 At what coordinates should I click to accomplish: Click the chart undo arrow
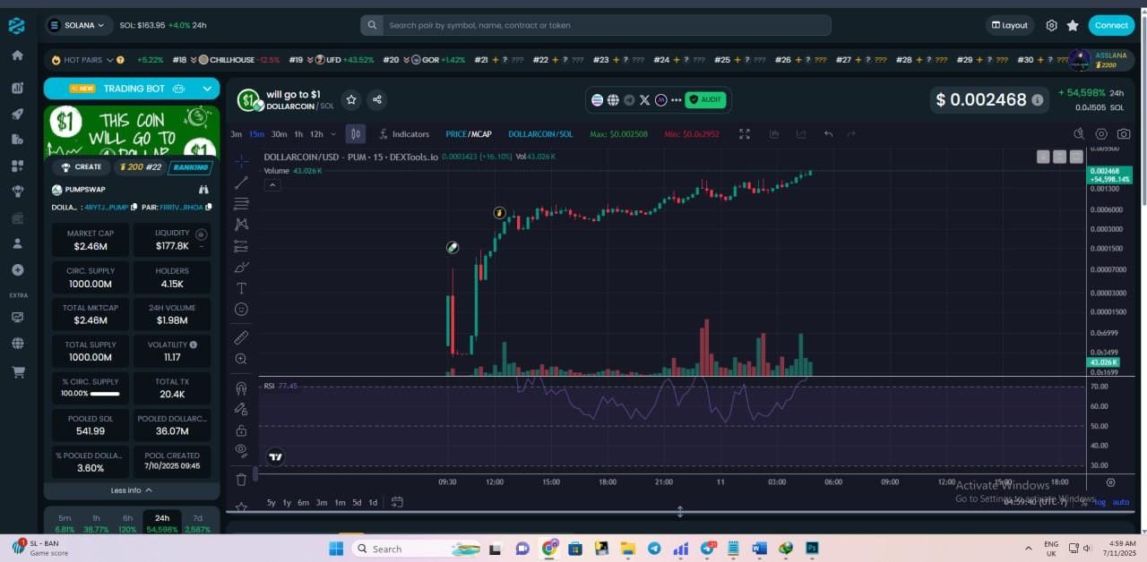click(828, 134)
